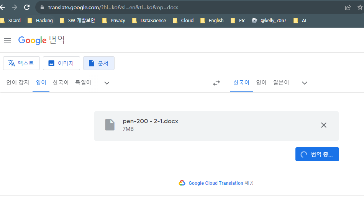364x215 pixels.
Task: Open the SW 개발보안 bookmark folder
Action: pos(77,21)
